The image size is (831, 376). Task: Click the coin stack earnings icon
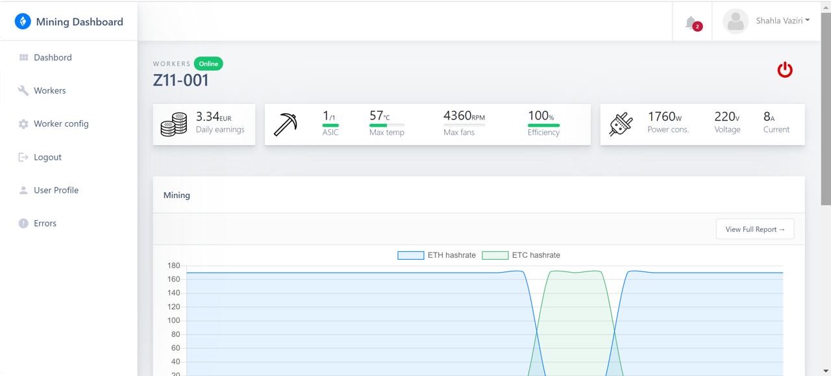click(x=173, y=125)
